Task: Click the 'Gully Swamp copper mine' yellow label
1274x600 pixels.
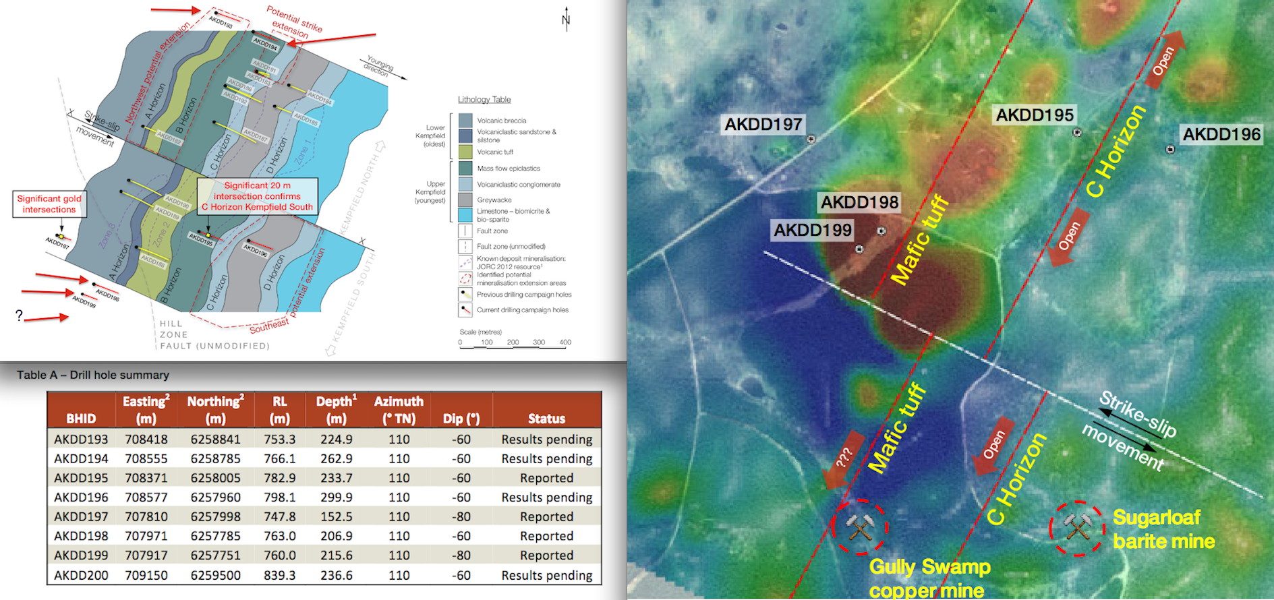Action: coord(929,578)
